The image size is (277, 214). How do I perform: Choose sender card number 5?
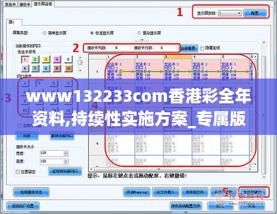click(68, 59)
